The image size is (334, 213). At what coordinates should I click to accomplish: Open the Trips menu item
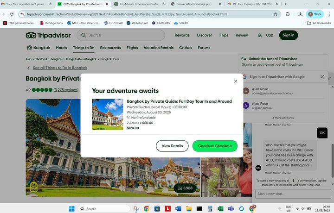(224, 35)
